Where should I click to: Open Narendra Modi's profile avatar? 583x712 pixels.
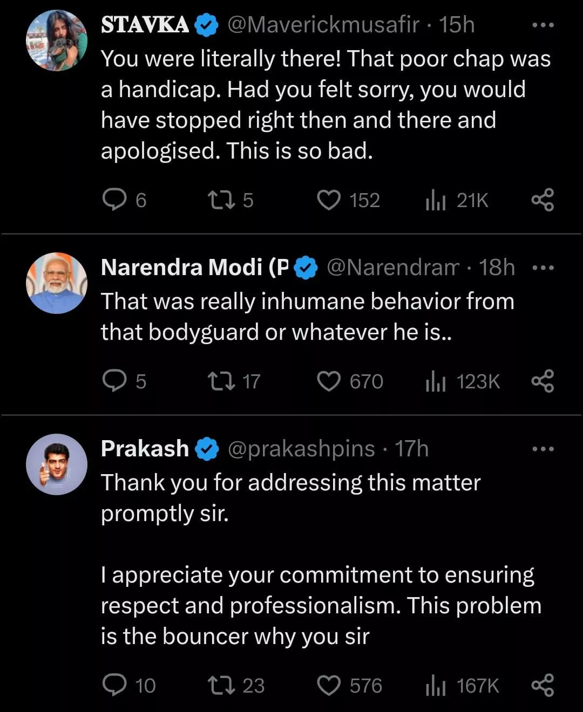tap(57, 283)
